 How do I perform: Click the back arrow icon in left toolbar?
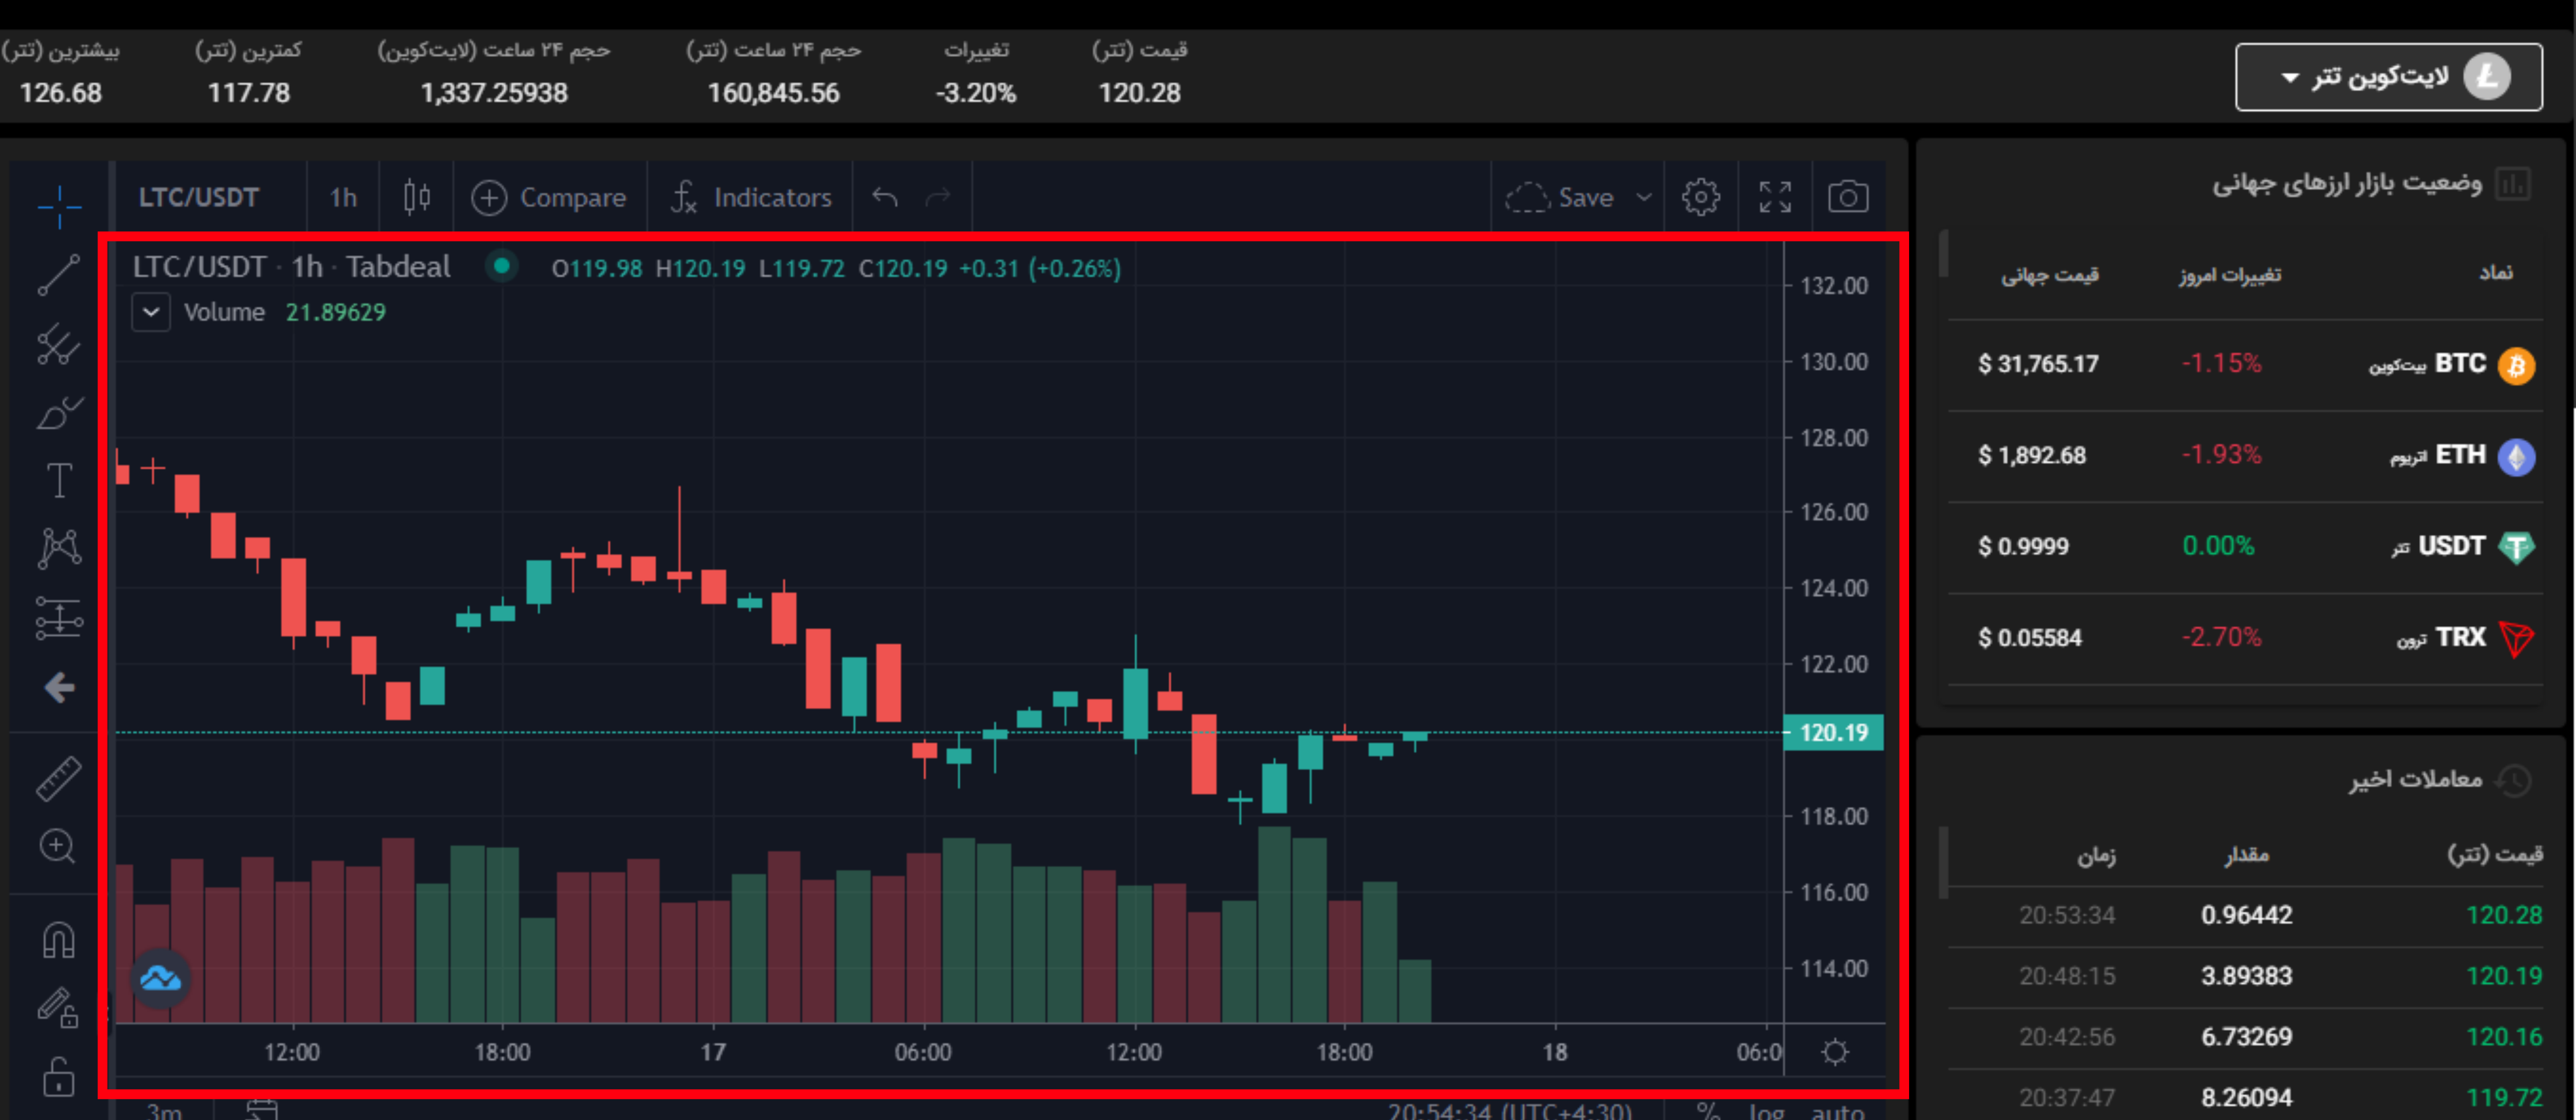(59, 687)
